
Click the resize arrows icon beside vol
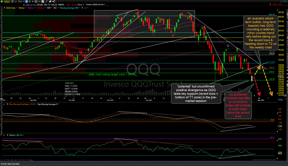(x=82, y=8)
